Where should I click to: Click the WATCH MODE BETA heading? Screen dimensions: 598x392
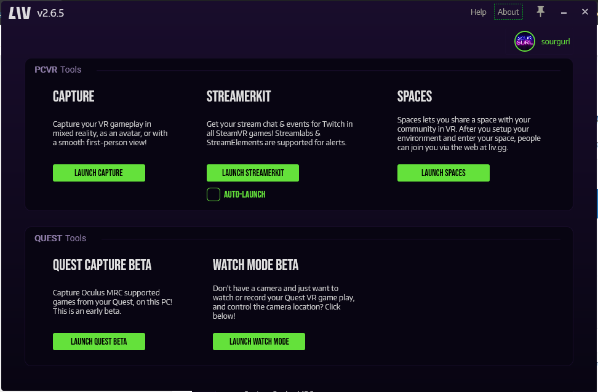point(256,265)
